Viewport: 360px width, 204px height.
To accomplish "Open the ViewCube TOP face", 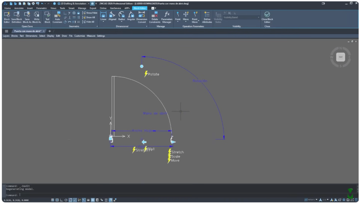I will pos(340,57).
